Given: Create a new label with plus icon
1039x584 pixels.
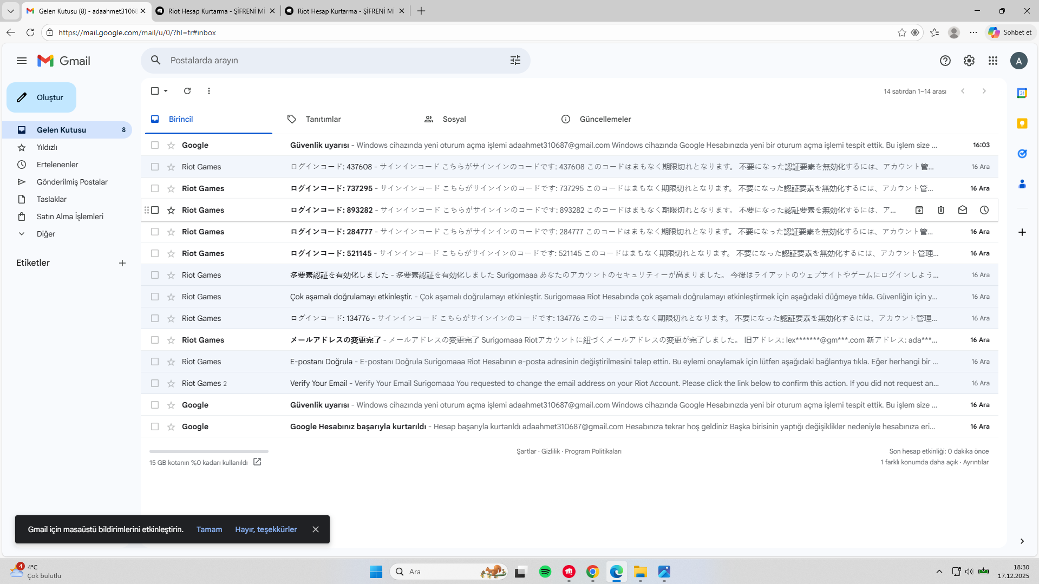Looking at the screenshot, I should click(122, 263).
